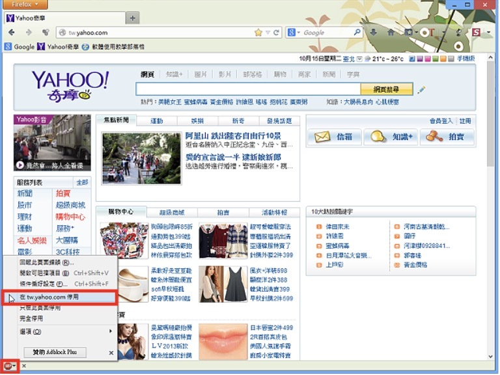Open the 發燒話題 news tab
This screenshot has width=500, height=375.
coord(279,121)
